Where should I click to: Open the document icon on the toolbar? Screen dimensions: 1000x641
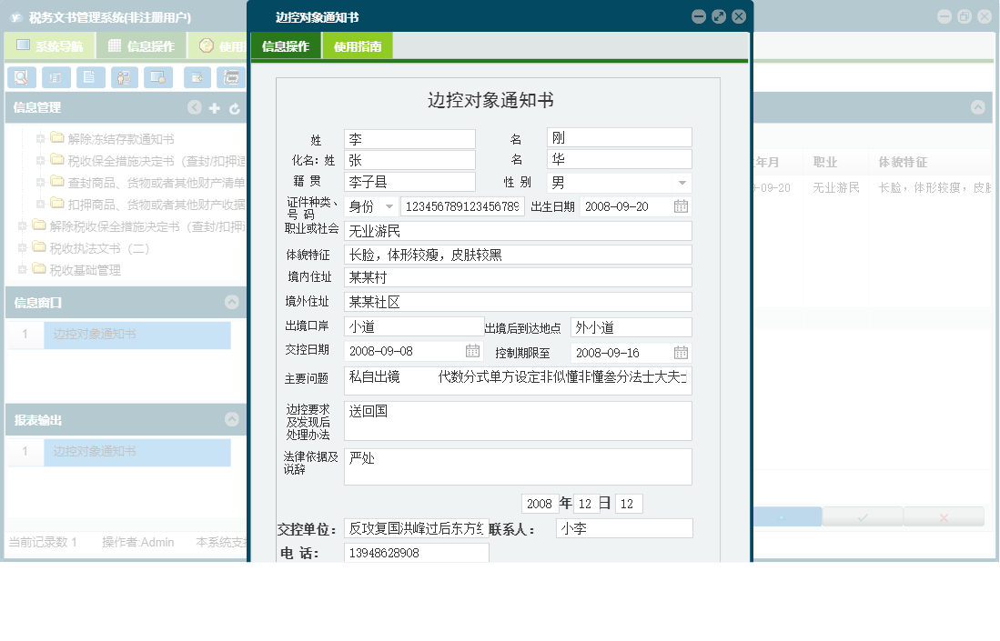(x=90, y=77)
